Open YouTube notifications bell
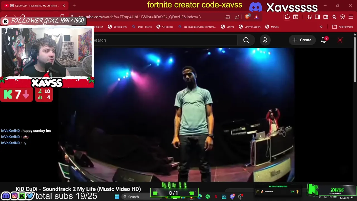Image resolution: width=357 pixels, height=201 pixels. 324,40
